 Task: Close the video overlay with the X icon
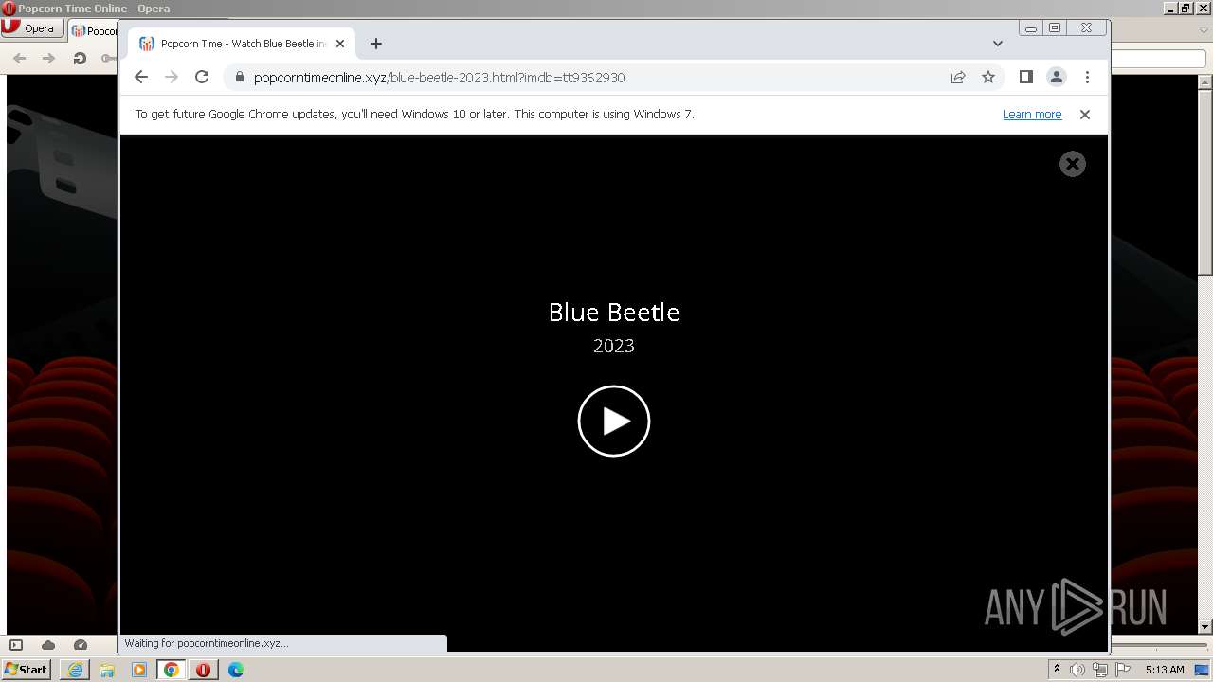(1072, 164)
